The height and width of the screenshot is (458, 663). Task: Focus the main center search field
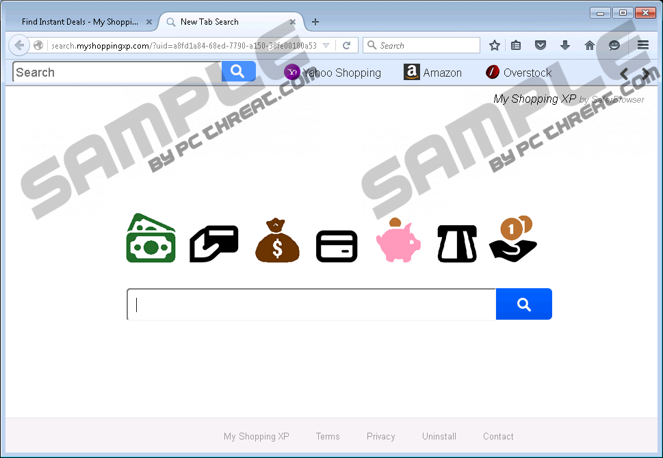[x=311, y=305]
